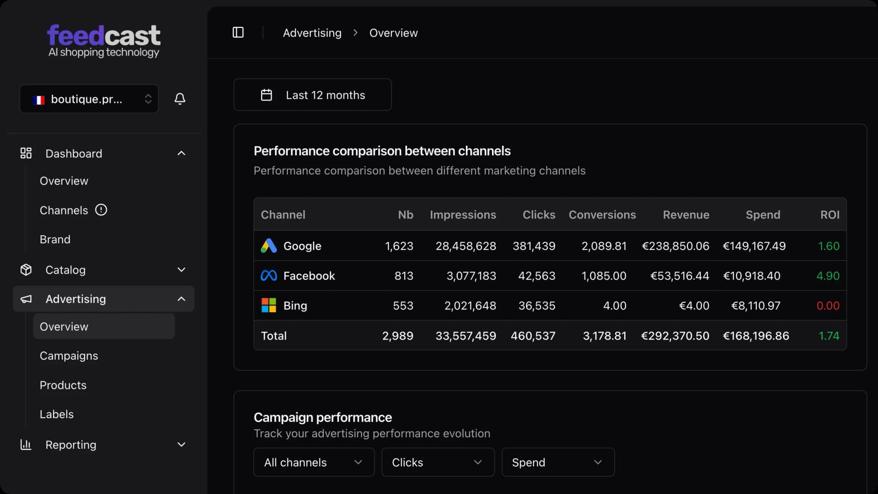Click the Advertising megaphone icon

[x=26, y=299]
